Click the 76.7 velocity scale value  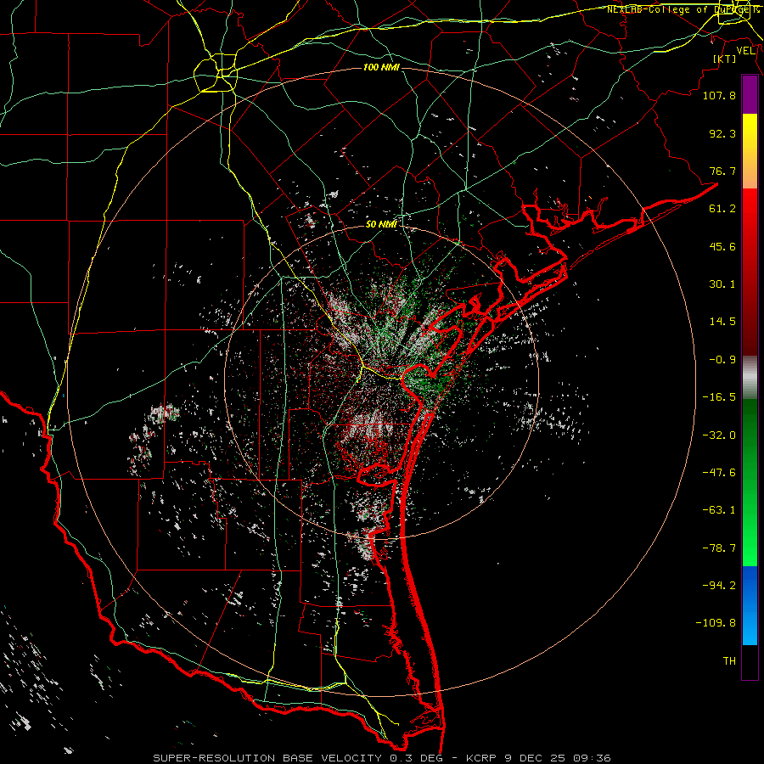pos(722,171)
